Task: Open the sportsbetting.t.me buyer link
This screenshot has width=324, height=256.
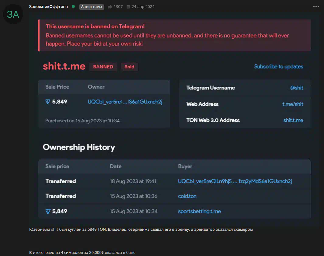Action: 199,211
